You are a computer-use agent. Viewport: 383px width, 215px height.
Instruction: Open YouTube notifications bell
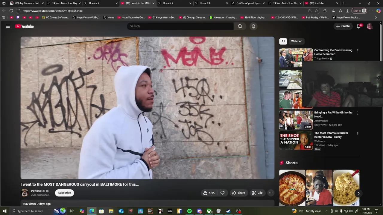[359, 26]
